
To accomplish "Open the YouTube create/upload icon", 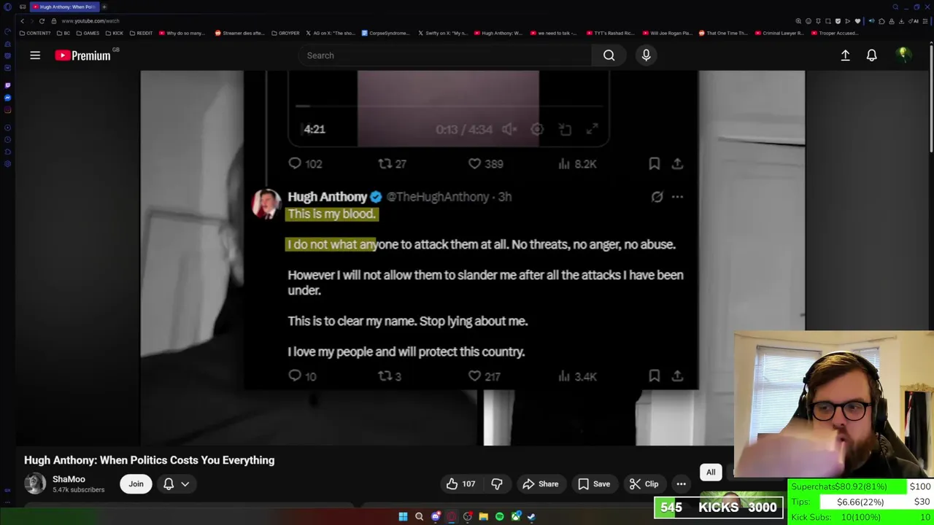I will coord(845,55).
